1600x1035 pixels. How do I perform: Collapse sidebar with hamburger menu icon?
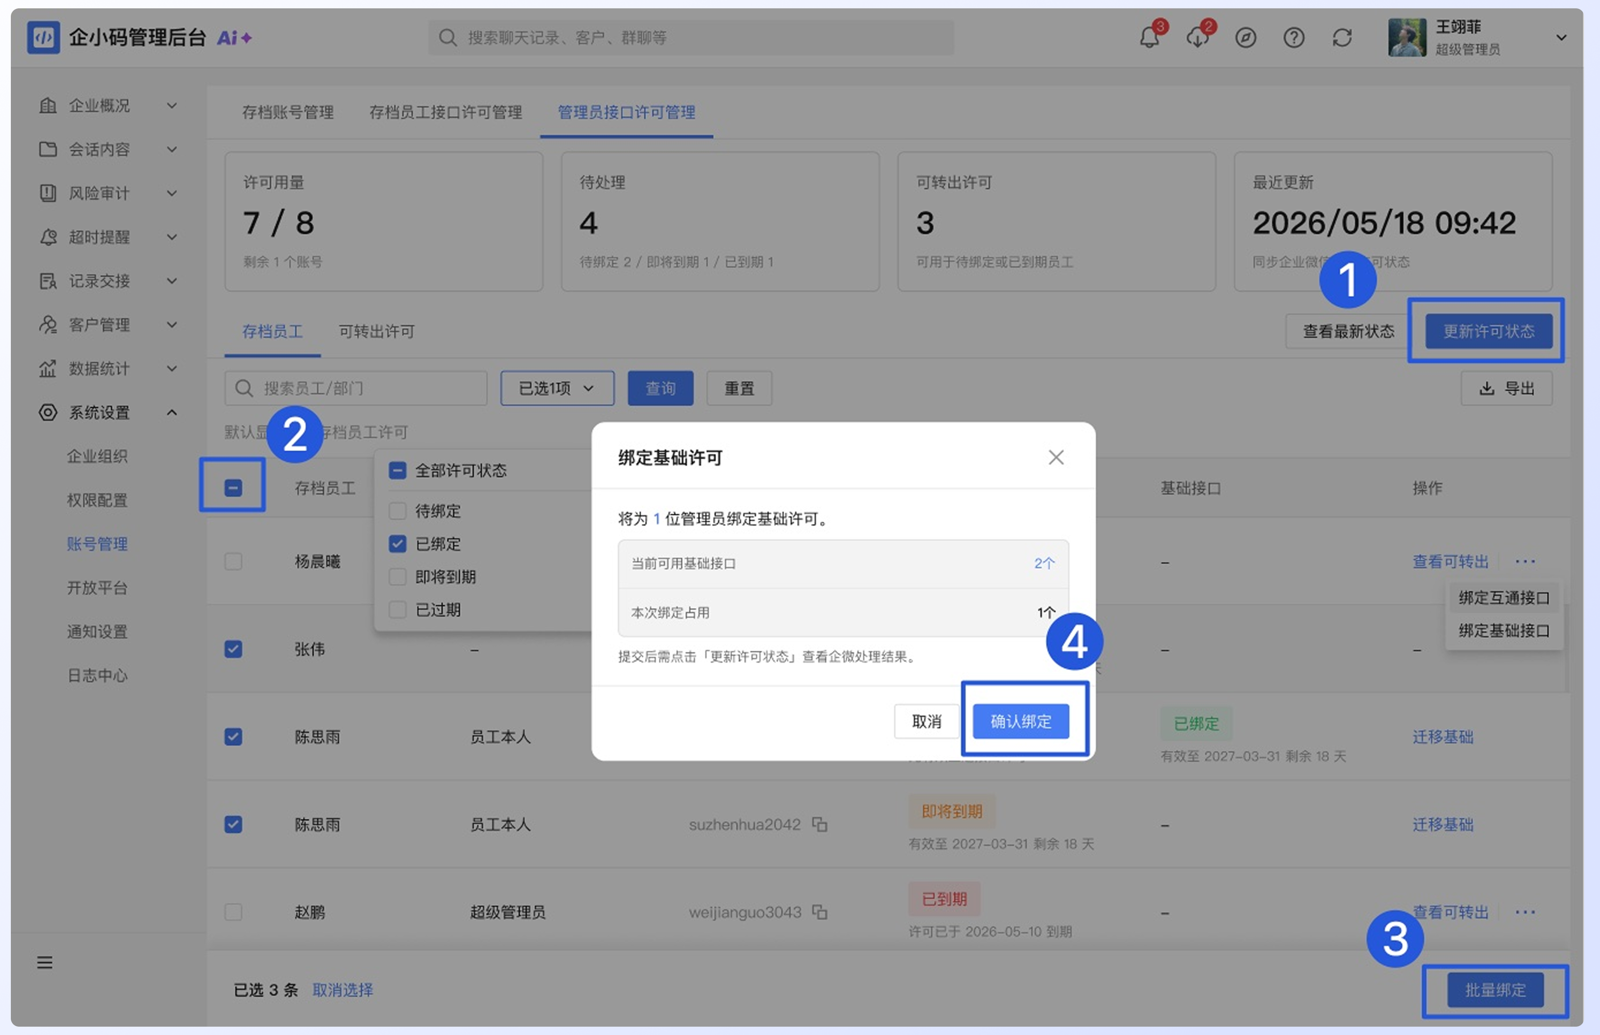click(45, 962)
